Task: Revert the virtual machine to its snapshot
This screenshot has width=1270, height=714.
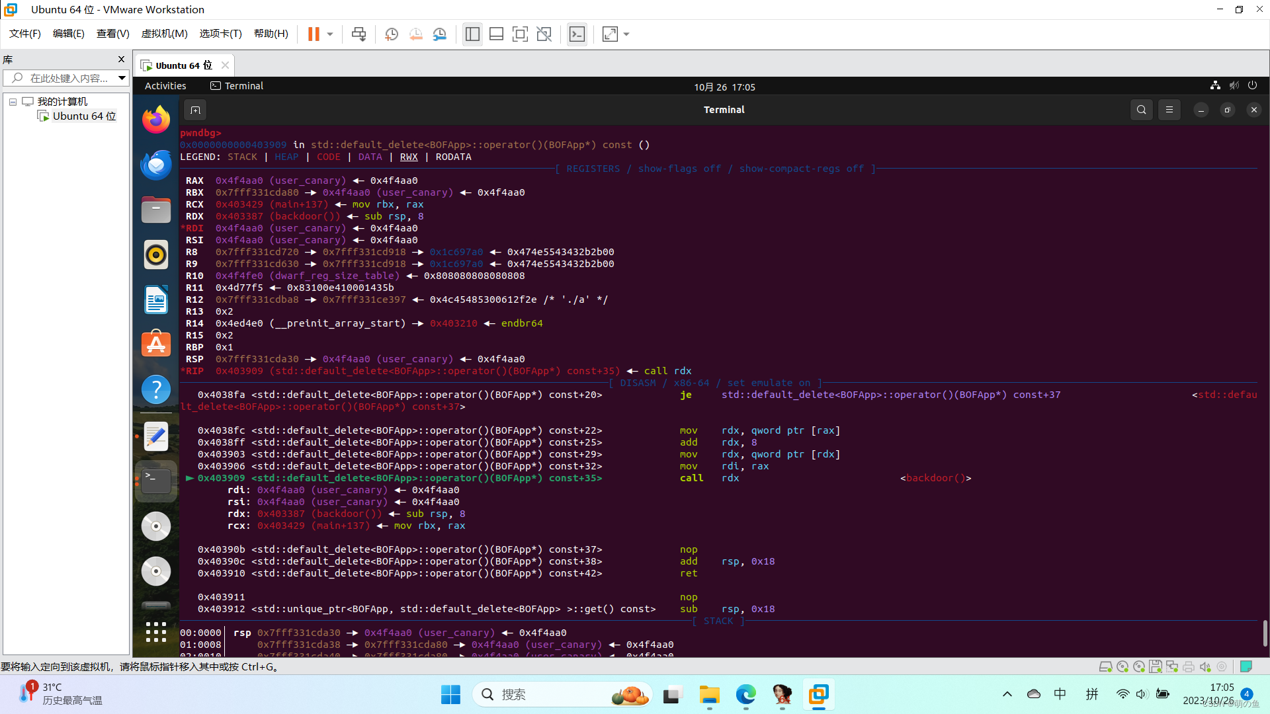Action: (x=416, y=34)
